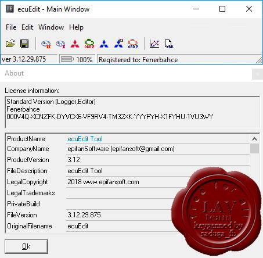Open the Edit menu
Viewport: 263px width, 258px height.
coord(27,27)
